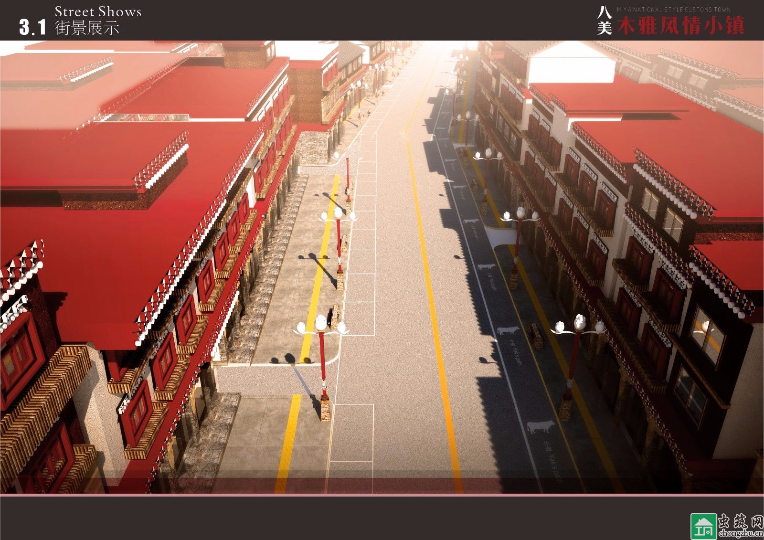This screenshot has height=540, width=764.
Task: Click the green house logo icon
Action: coord(704,527)
